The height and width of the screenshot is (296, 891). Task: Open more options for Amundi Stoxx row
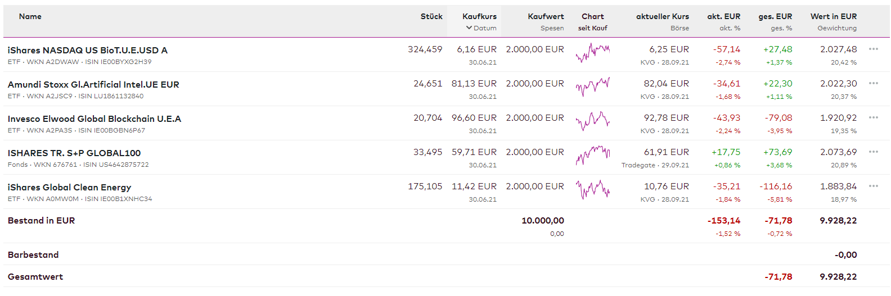[873, 84]
